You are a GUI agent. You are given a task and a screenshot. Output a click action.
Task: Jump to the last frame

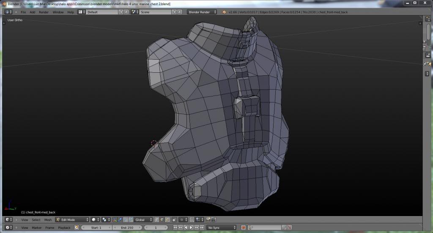click(x=202, y=228)
